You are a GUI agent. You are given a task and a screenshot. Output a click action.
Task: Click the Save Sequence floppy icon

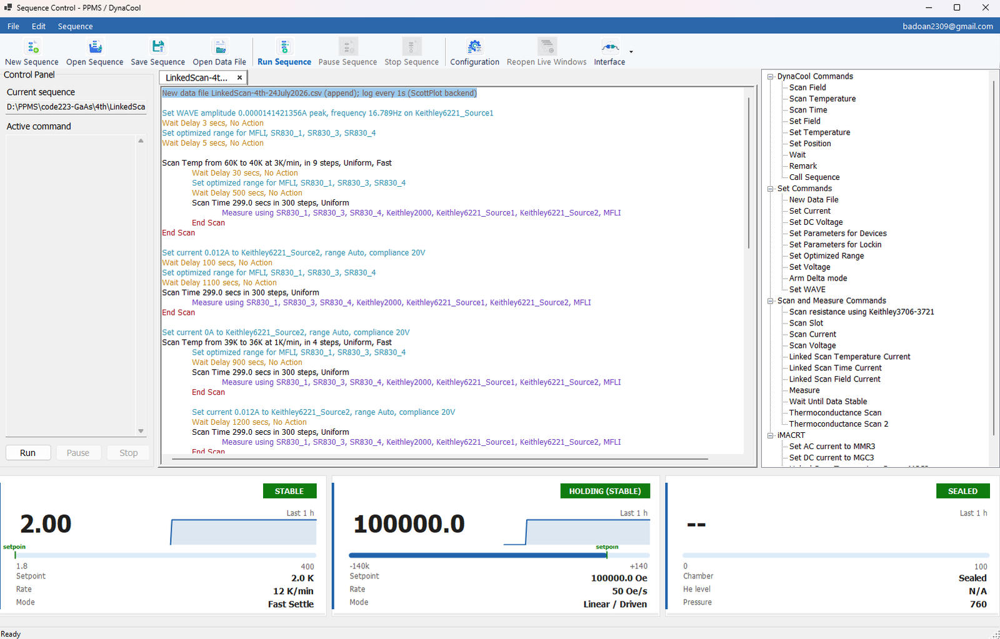157,47
